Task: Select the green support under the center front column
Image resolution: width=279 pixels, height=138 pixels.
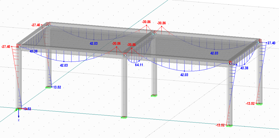Action: coord(124,117)
